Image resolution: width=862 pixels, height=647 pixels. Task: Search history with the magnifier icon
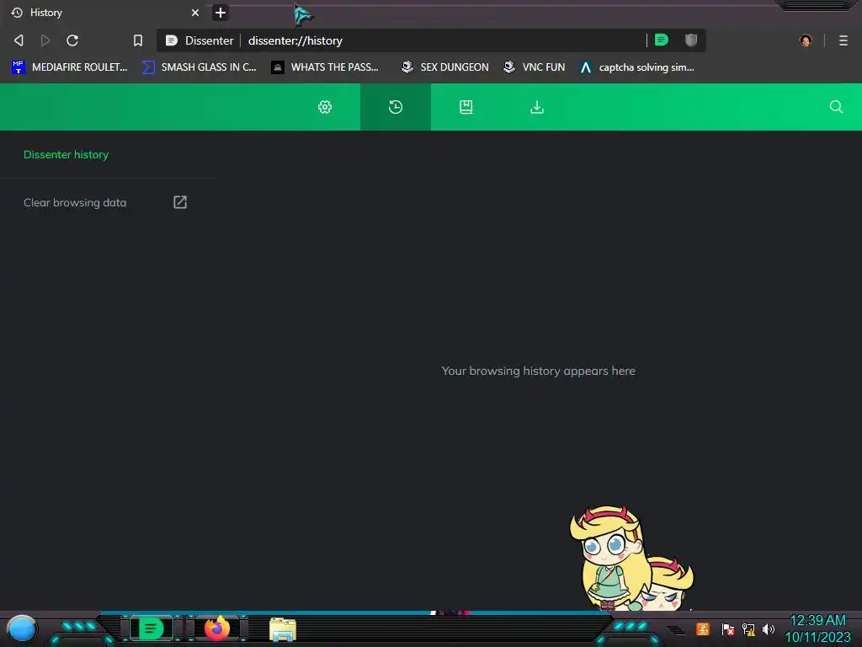[x=836, y=107]
